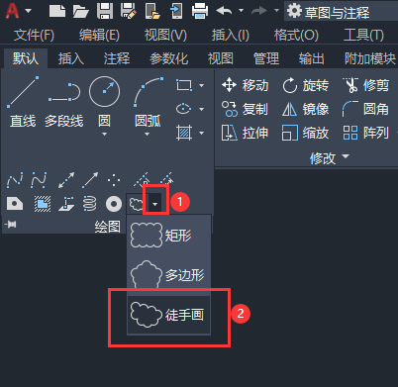Viewport: 398px width, 387px height.
Task: Select the region tool icon
Action: [15, 204]
